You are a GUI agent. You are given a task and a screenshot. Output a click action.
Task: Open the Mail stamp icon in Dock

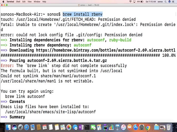(32, 127)
